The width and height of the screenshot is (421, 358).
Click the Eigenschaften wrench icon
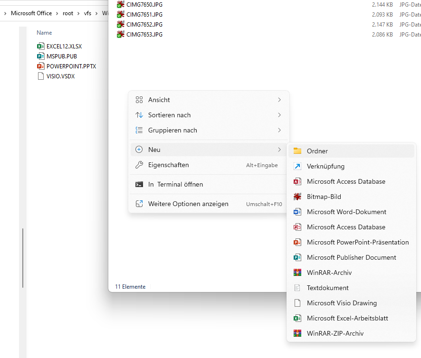click(x=139, y=165)
